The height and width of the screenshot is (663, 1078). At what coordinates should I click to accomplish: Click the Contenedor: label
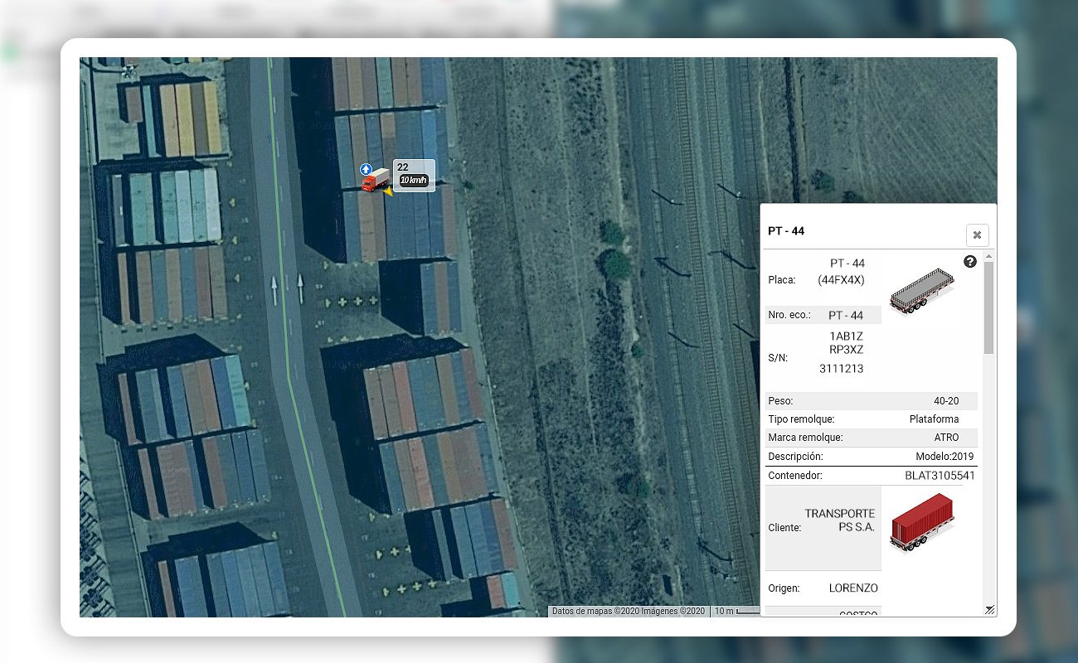(x=795, y=476)
